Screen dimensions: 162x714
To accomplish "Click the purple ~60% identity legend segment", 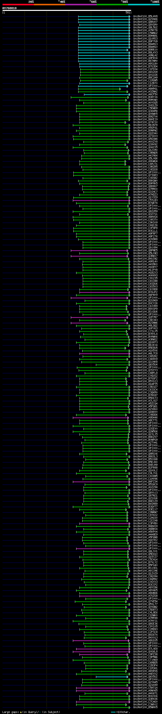I will pos(81,5).
